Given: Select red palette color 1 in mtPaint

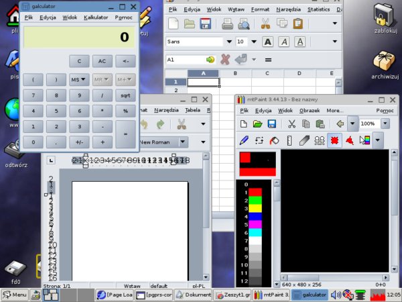Looking at the screenshot, I should 255,192.
